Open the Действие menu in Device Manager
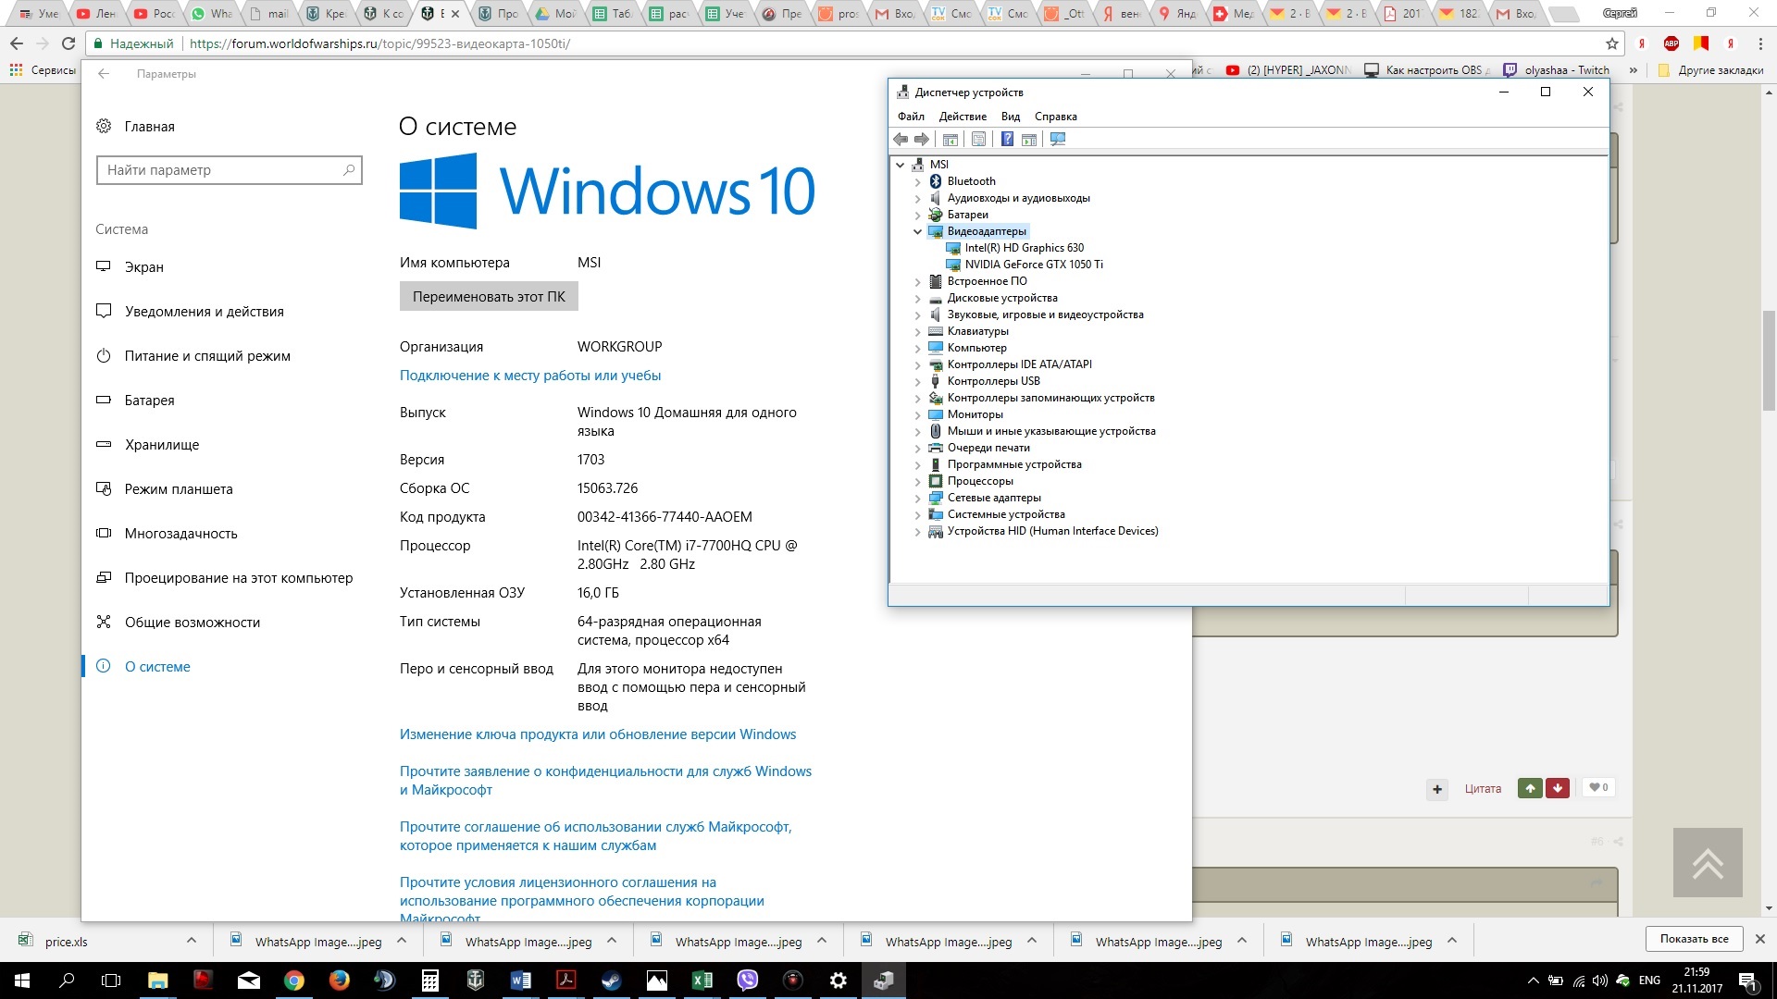The image size is (1777, 999). click(963, 117)
